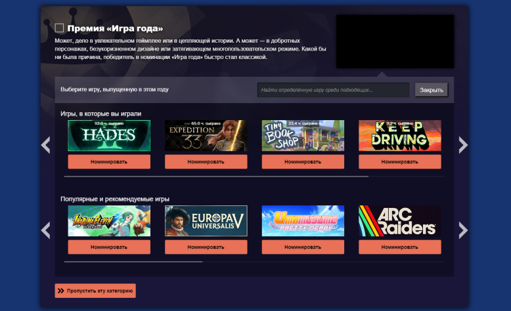Screen dimensions: 511x311
Task: Open the Umamusume Pretty Derby cover
Action: (303, 221)
